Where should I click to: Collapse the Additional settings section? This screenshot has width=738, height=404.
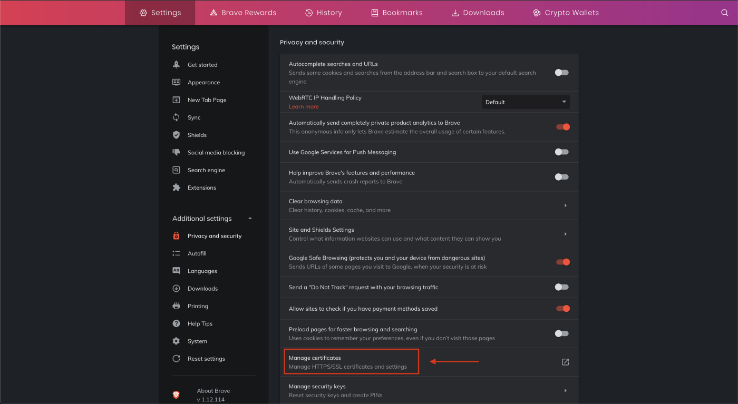(x=250, y=219)
